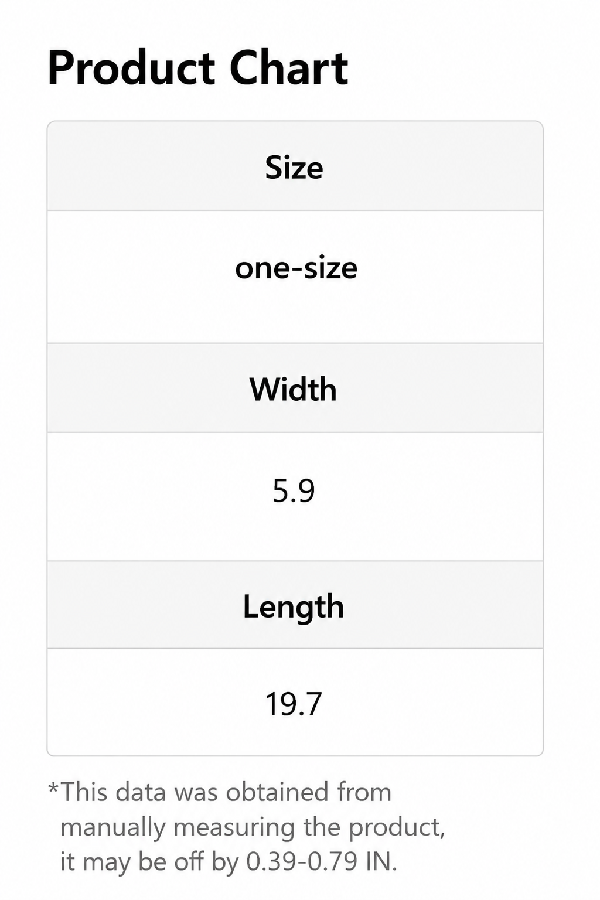Click the word 'data' in the footnote

click(141, 792)
